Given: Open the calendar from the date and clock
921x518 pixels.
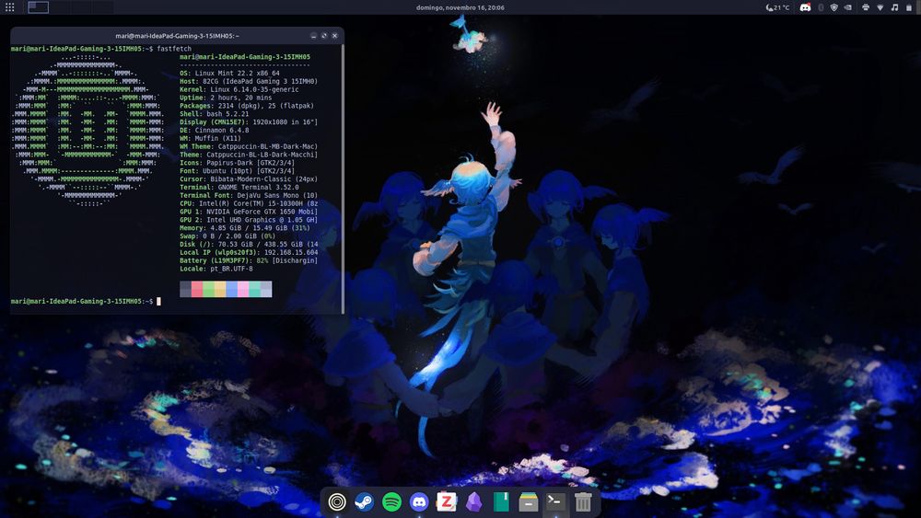Looking at the screenshot, I should tap(460, 7).
